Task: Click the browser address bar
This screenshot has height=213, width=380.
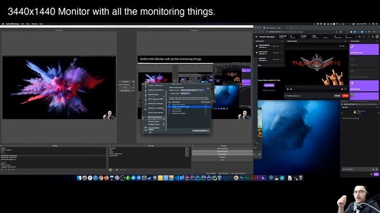Action: (x=300, y=32)
